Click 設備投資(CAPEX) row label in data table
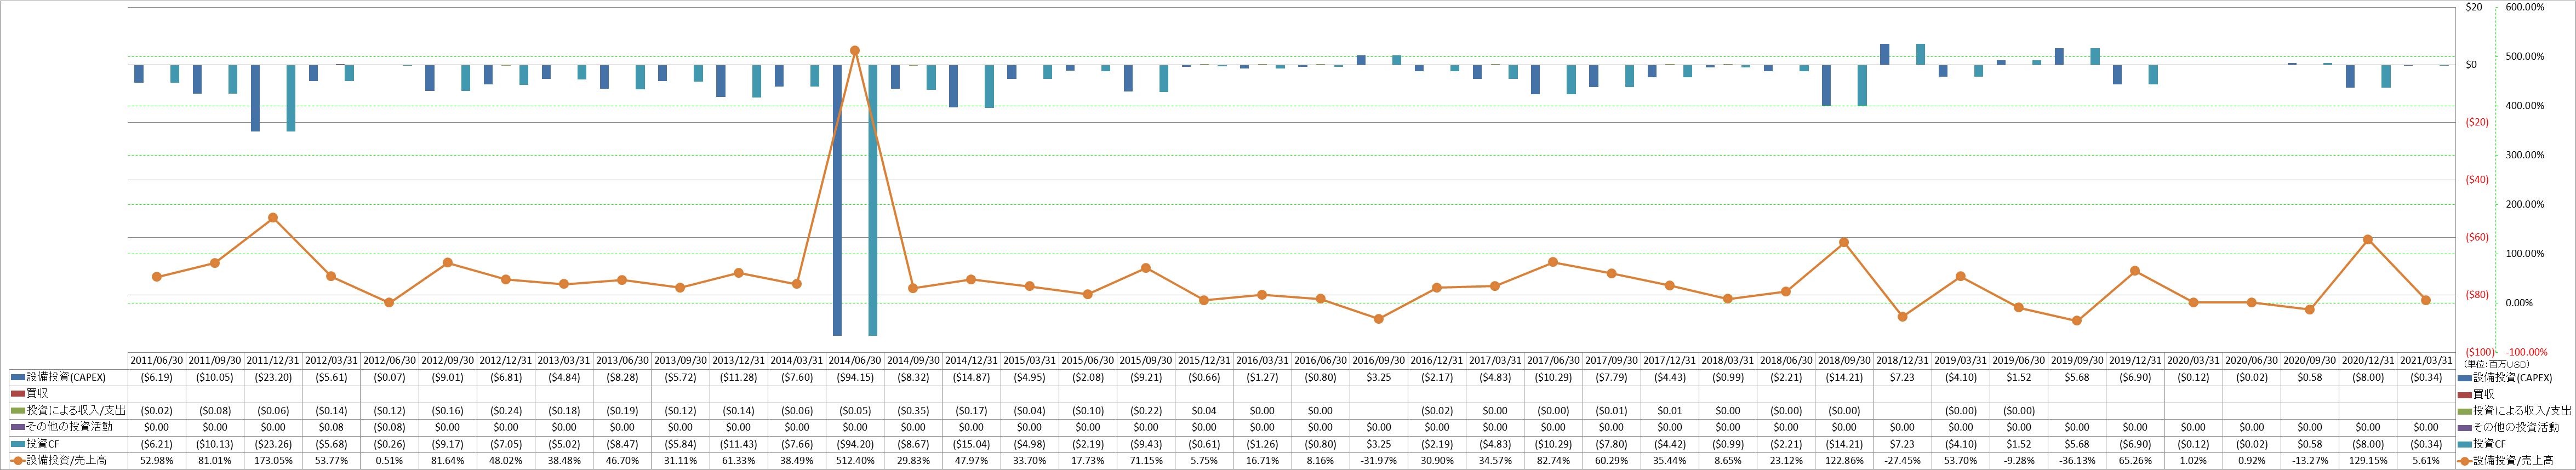The width and height of the screenshot is (2576, 470). [x=66, y=378]
